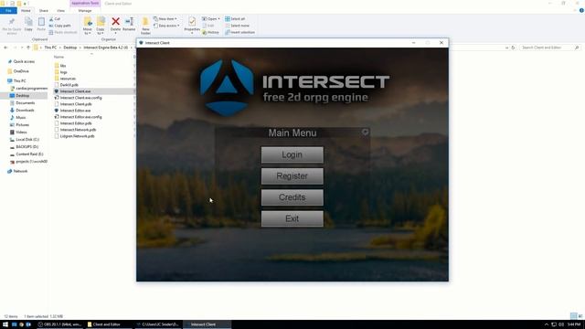
Task: Expand the New item dropdown
Action: [x=165, y=18]
